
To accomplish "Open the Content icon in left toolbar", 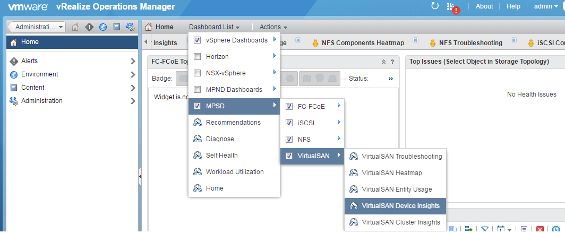I will [x=116, y=27].
